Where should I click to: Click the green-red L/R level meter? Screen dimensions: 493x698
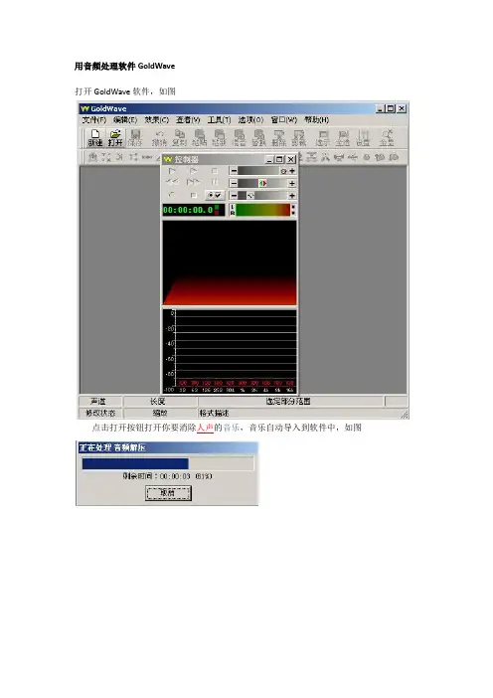tap(262, 210)
